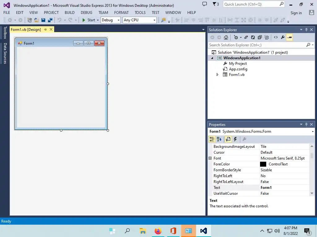The height and width of the screenshot is (237, 317).
Task: Toggle pin on Form1.vb [Design] tab
Action: [45, 29]
